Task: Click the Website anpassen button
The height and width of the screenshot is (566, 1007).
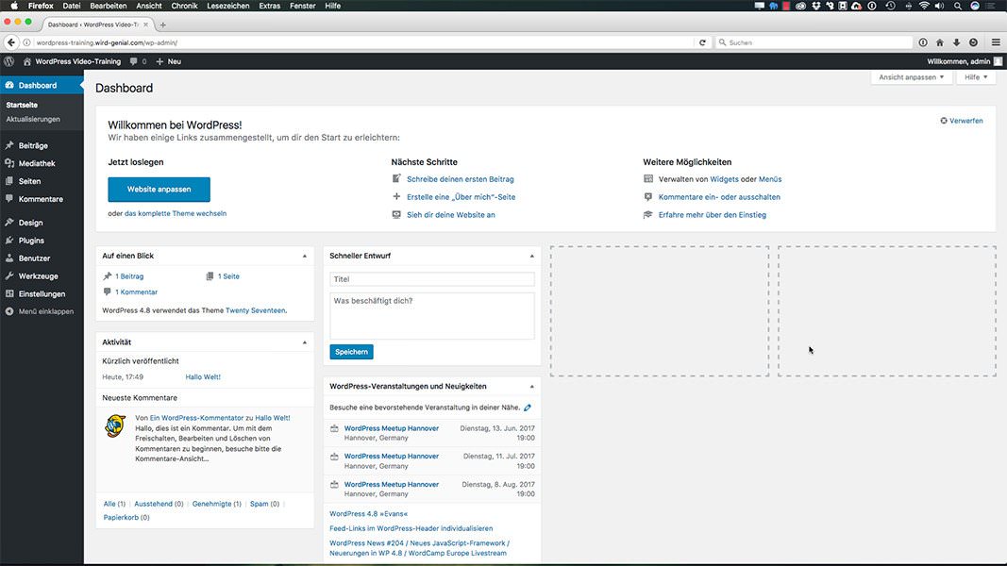Action: (x=159, y=190)
